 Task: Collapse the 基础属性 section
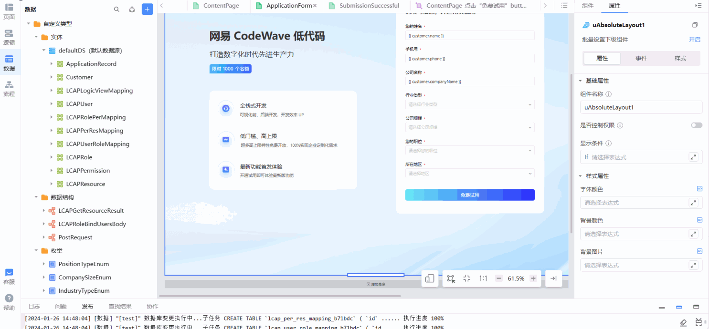coord(581,81)
